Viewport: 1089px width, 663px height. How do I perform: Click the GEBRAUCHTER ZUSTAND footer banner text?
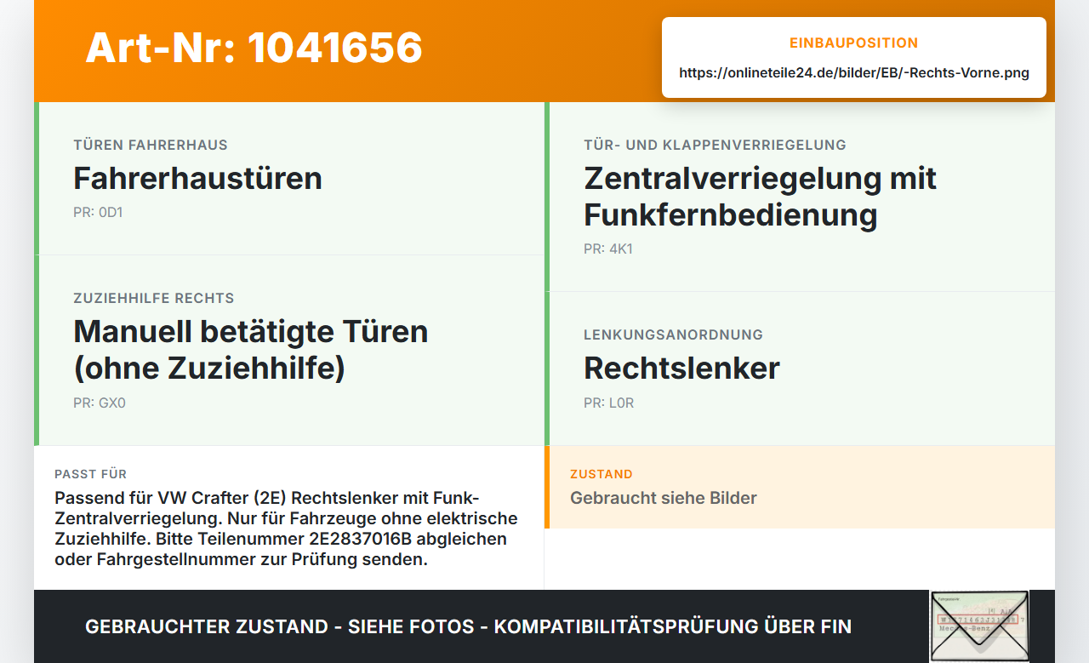(x=468, y=627)
